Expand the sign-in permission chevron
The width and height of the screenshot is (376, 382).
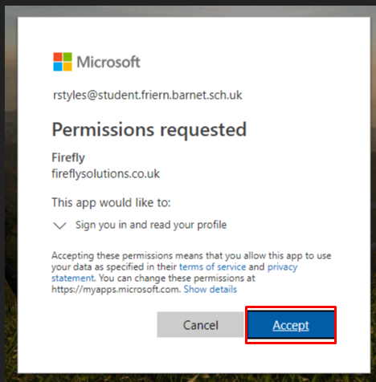point(59,226)
